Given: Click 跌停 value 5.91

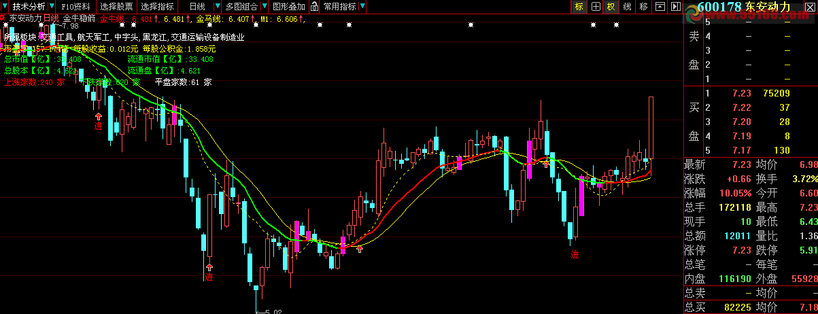Looking at the screenshot, I should coord(808,250).
